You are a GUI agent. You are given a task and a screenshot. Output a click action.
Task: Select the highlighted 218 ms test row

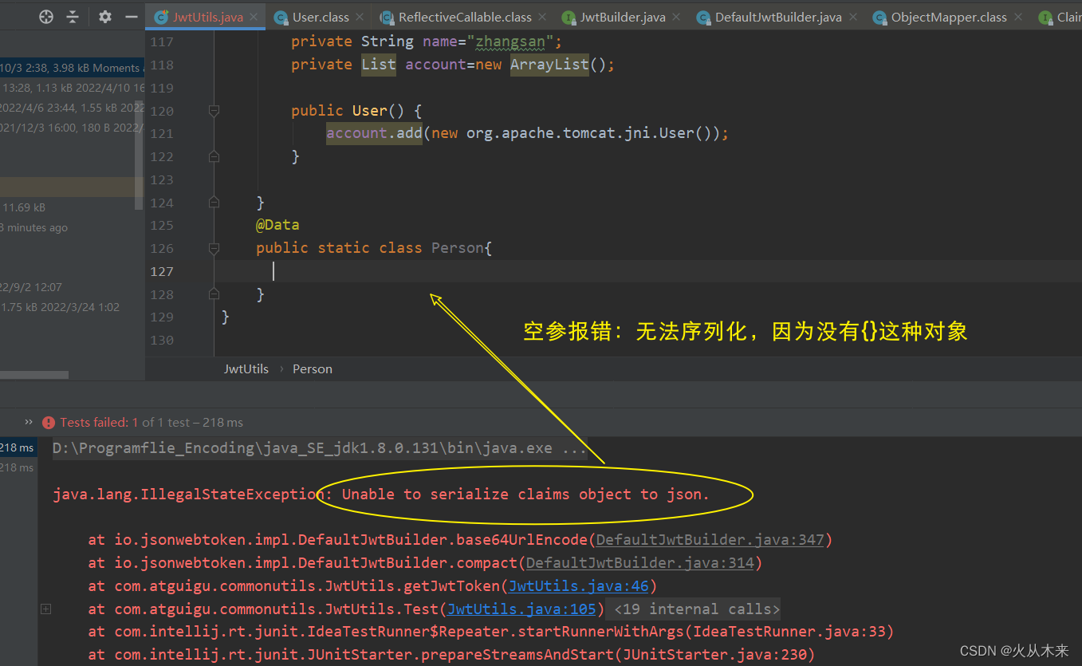point(17,447)
